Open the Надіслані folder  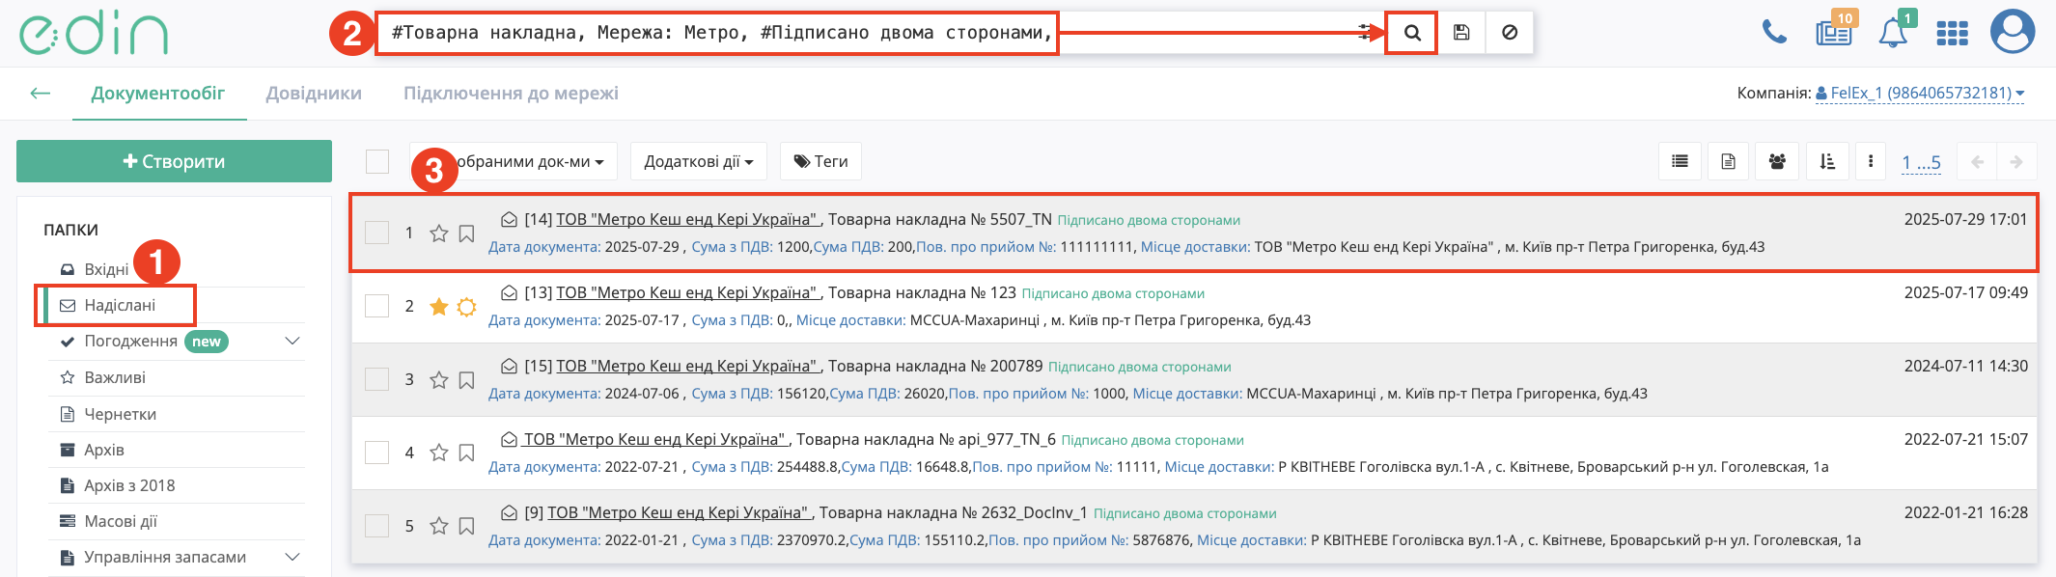tap(119, 305)
